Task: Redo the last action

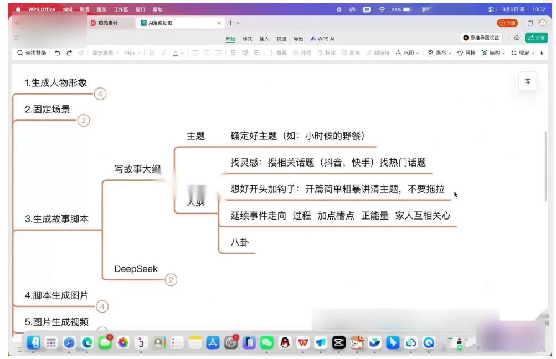Action: (69, 53)
